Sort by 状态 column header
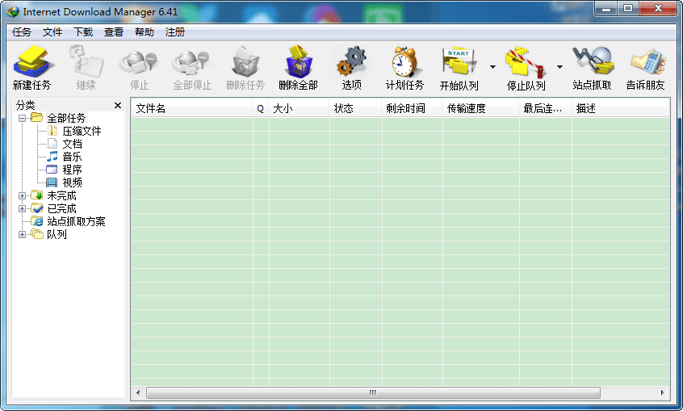Image resolution: width=683 pixels, height=411 pixels. click(355, 108)
